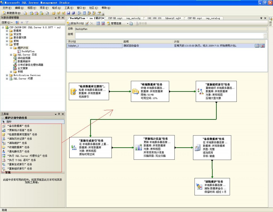
Task: Select 数据库邮件 (Database Mail) in Object Explorer
Action: click(25, 61)
